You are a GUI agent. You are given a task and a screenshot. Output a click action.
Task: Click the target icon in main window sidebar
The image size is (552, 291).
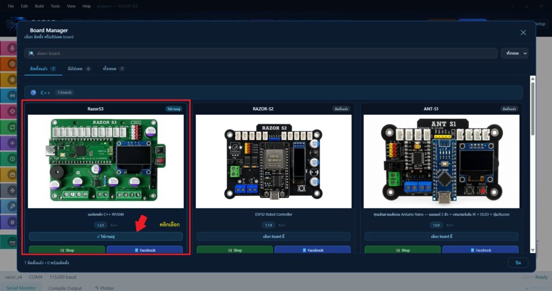pos(12,80)
